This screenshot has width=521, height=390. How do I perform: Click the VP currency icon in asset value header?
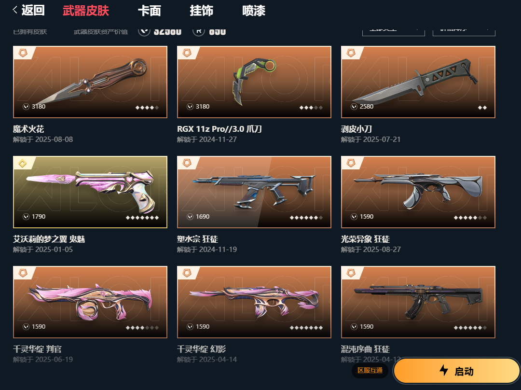[x=144, y=31]
